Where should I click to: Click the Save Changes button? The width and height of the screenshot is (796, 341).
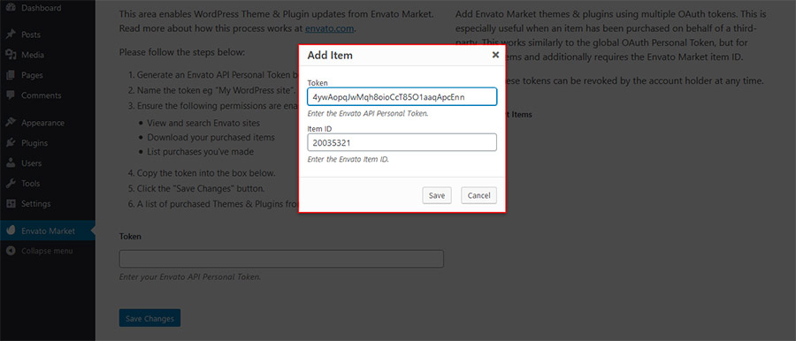tap(149, 318)
